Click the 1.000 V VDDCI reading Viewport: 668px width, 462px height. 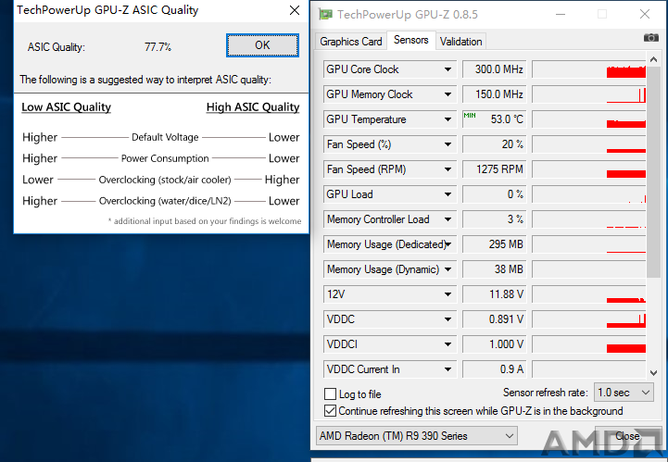click(x=495, y=344)
